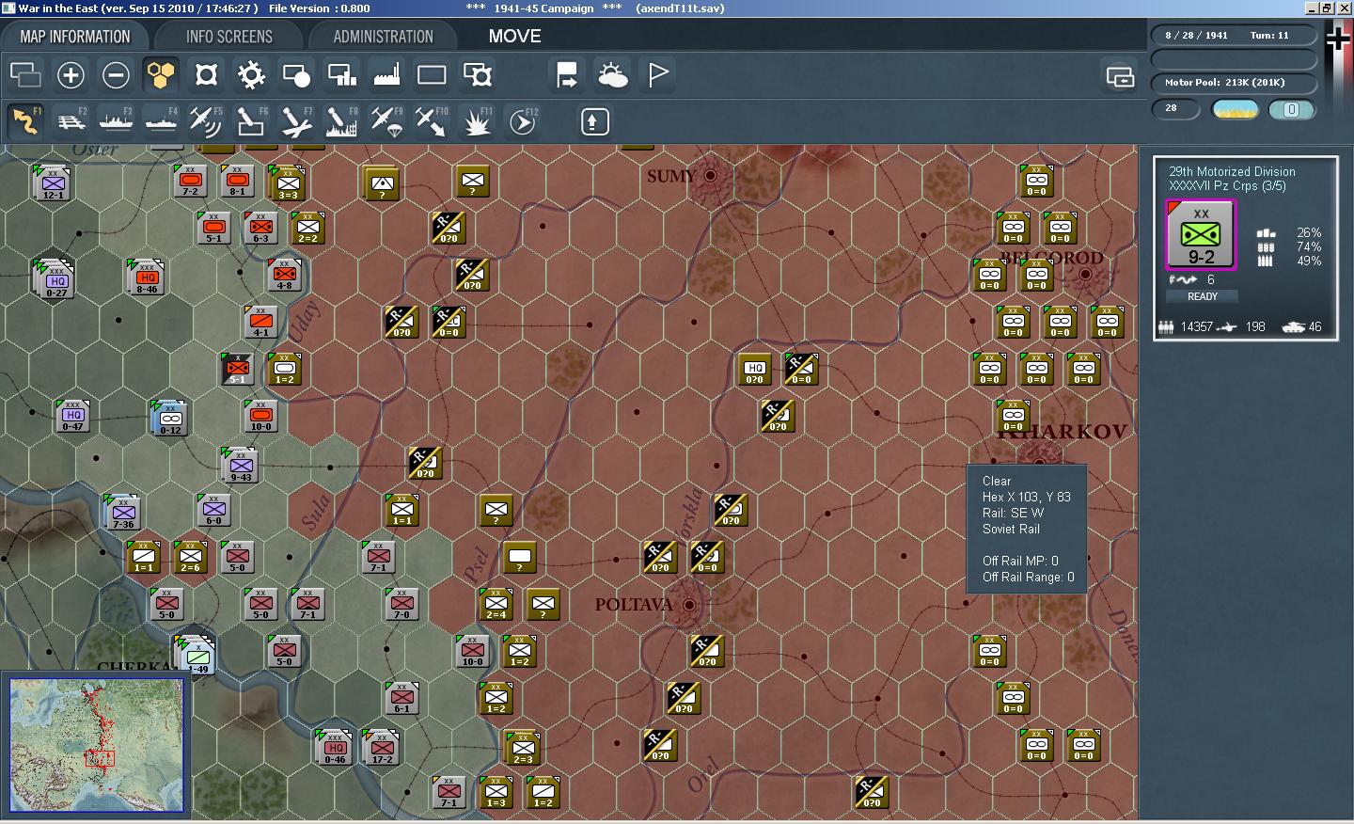This screenshot has width=1354, height=824.
Task: Click the ground condition indicator pill
Action: 1236,109
